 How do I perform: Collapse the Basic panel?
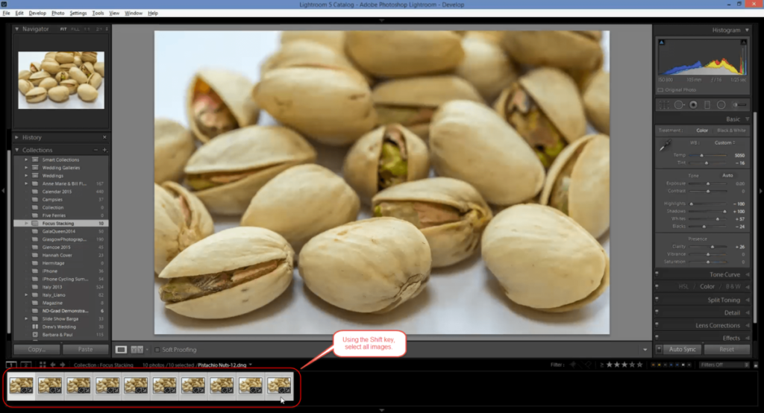tap(747, 119)
